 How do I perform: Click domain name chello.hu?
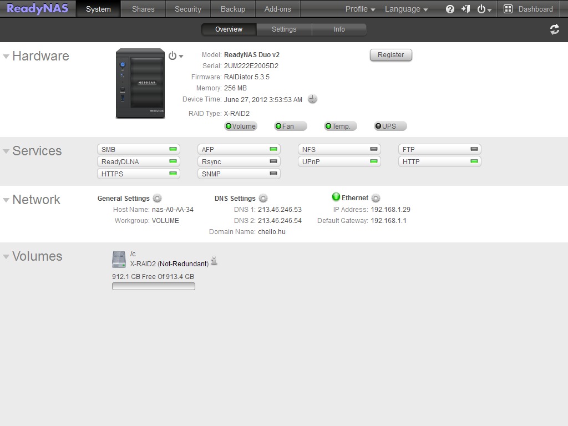pos(272,232)
